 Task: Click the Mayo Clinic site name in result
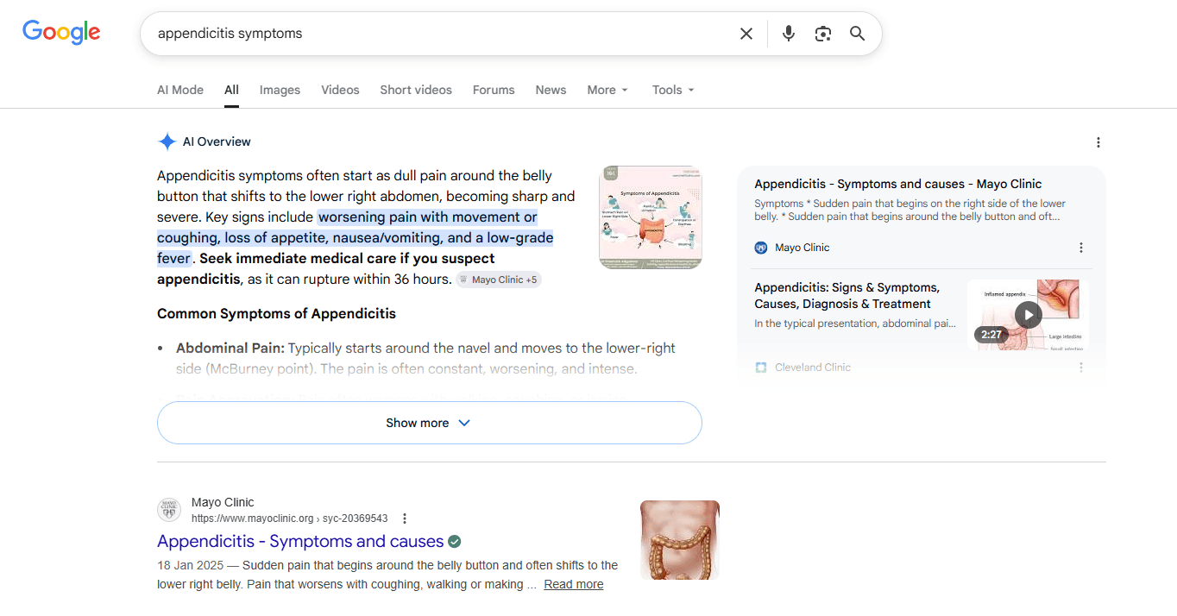223,502
